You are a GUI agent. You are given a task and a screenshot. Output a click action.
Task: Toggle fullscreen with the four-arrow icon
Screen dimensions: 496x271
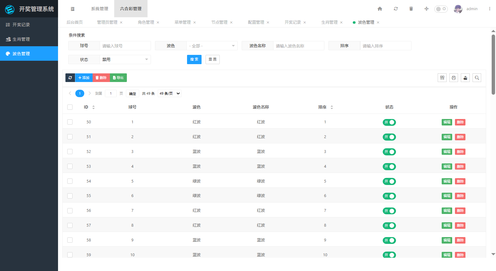point(427,9)
